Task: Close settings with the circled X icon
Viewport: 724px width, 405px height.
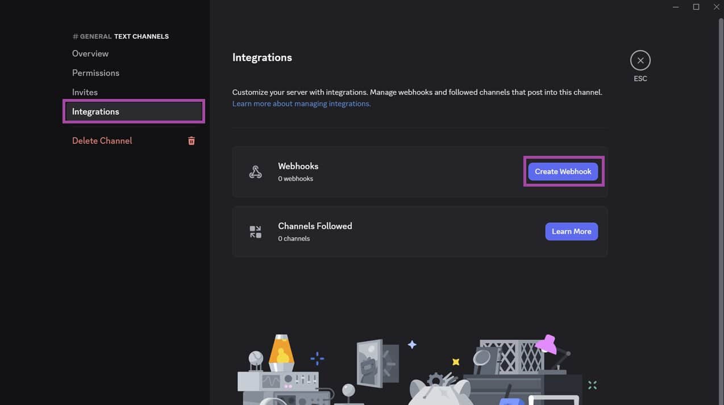Action: click(x=640, y=60)
